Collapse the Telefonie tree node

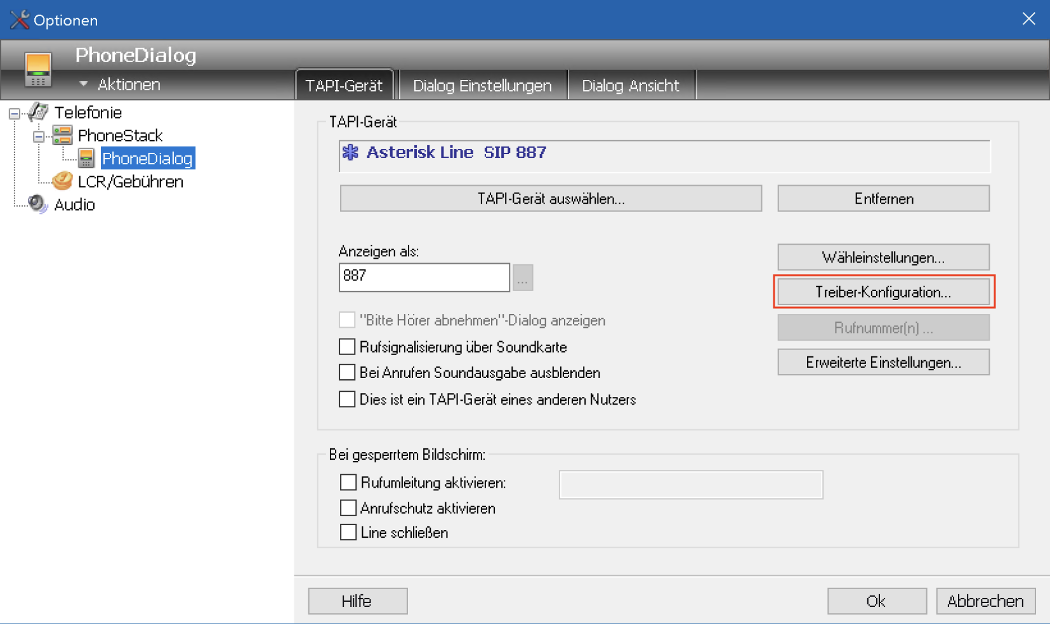(14, 114)
